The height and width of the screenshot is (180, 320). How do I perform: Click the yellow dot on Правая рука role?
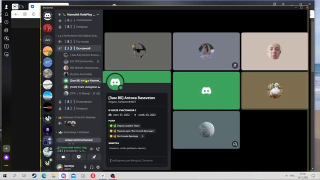[111, 131]
